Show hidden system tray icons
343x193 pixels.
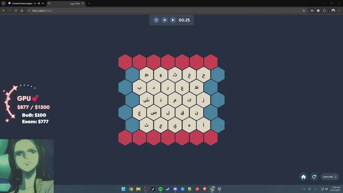pyautogui.click(x=304, y=189)
